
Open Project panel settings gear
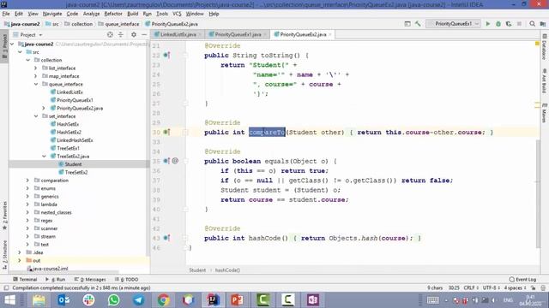coord(134,34)
